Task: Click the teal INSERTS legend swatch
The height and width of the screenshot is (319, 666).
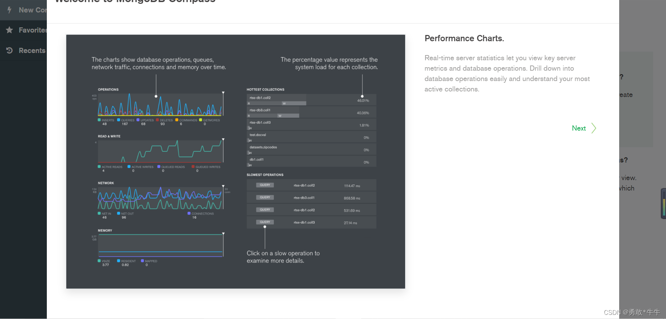Action: (99, 120)
